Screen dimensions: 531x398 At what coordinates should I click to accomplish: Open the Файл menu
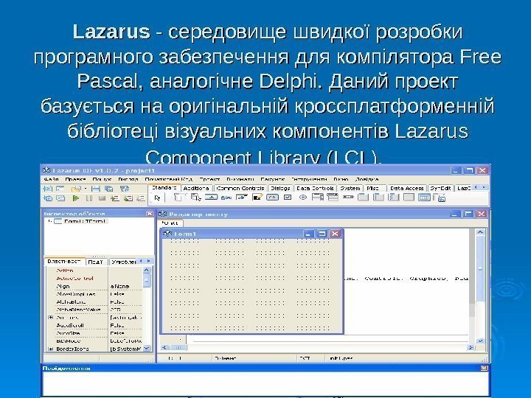click(51, 179)
